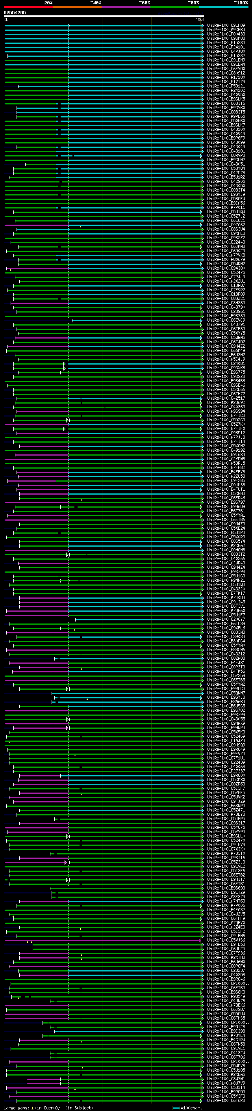Image resolution: width=252 pixels, height=1111 pixels.
Task: Select the UniRef100_C5Z3J3 label
Action: (x=226, y=862)
